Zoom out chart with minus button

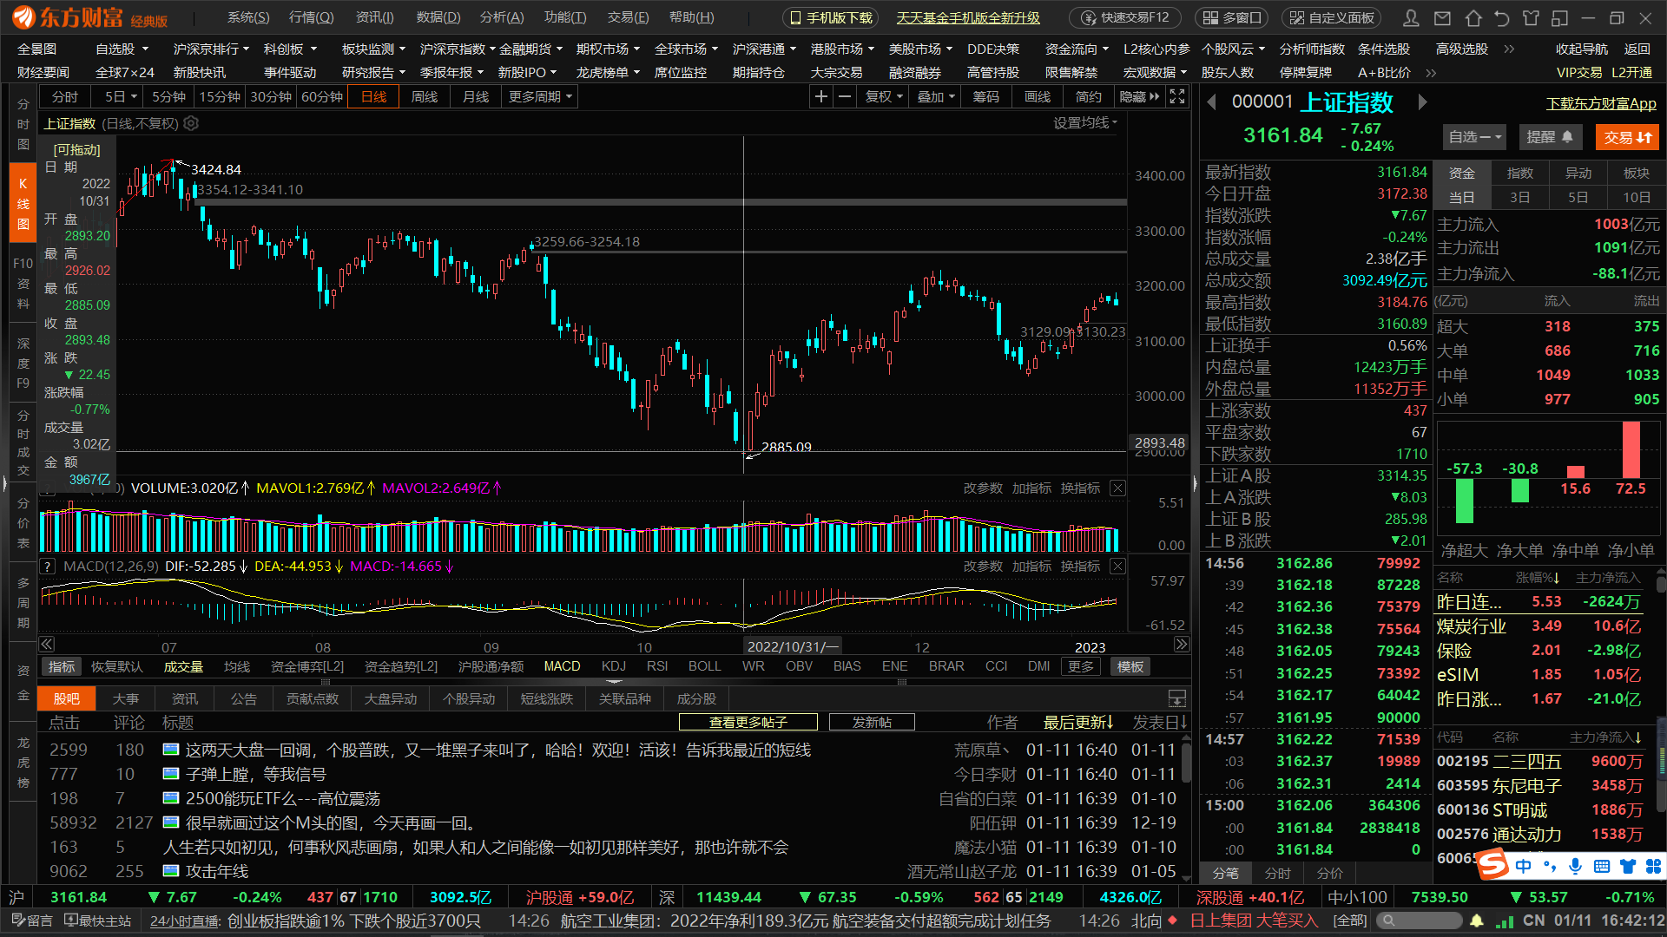(x=845, y=96)
